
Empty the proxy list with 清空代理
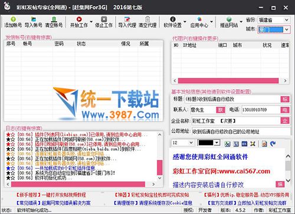[147, 22]
